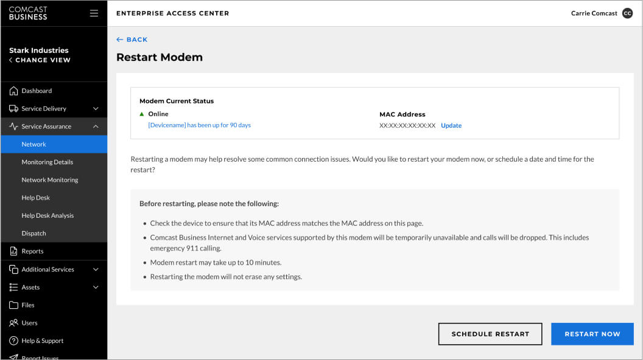Open the Files folder icon
Image resolution: width=643 pixels, height=360 pixels.
(x=13, y=305)
